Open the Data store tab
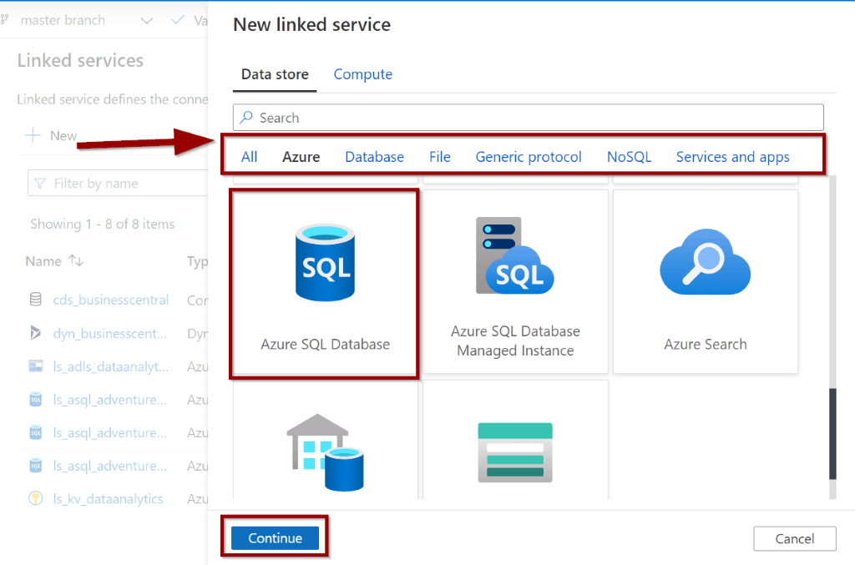 coord(275,74)
